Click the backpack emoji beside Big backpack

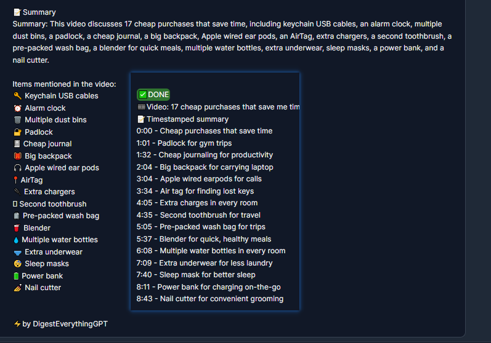tap(17, 156)
